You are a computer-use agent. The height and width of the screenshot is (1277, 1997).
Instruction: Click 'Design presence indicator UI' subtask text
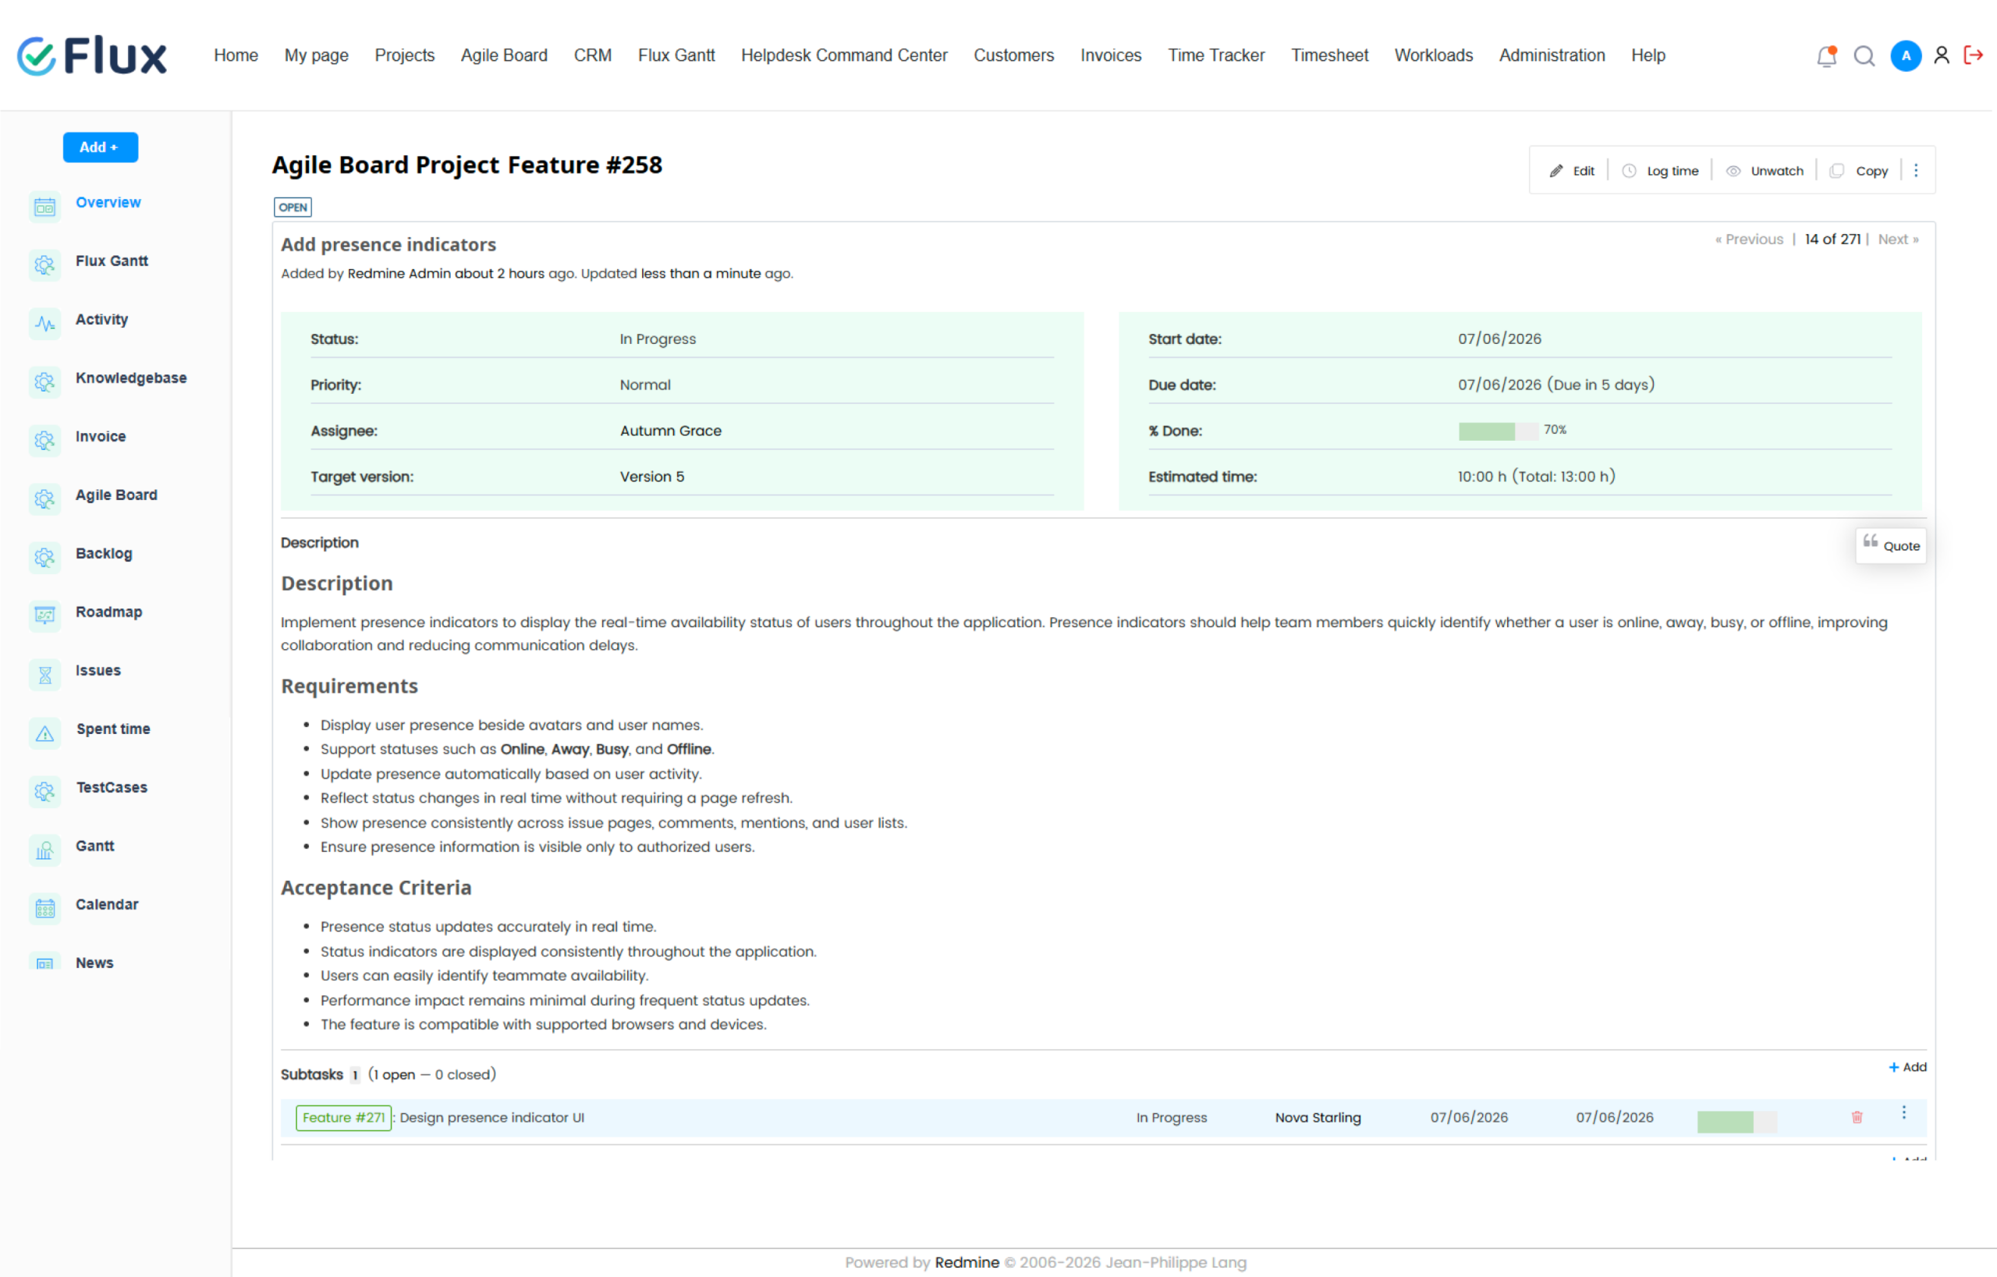(x=491, y=1118)
